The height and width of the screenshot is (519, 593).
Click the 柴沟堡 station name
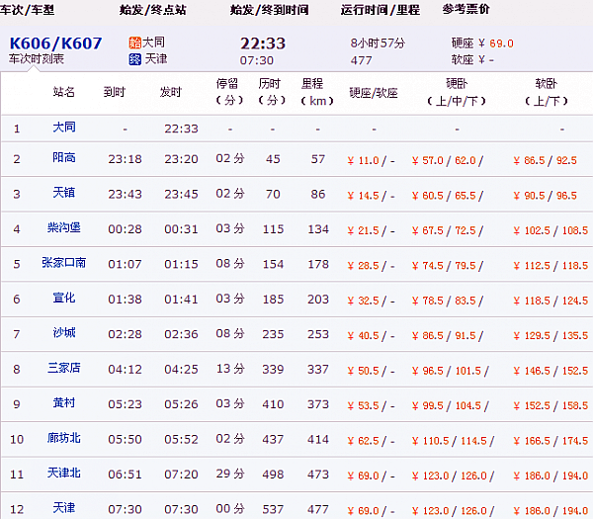click(x=64, y=229)
